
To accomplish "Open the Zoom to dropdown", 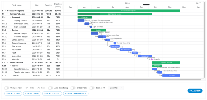I will [x=116, y=88].
